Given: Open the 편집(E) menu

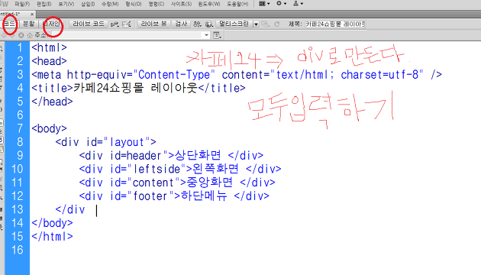Looking at the screenshot, I should coord(44,4).
